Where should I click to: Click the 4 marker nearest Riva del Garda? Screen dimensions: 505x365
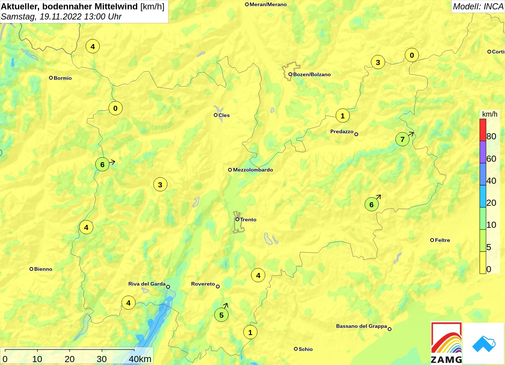[x=128, y=303]
